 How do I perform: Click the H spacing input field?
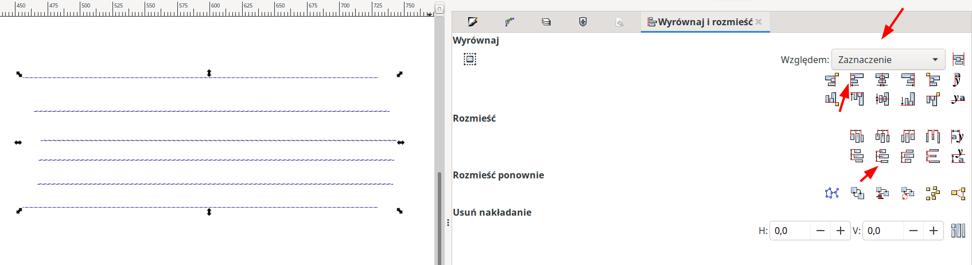(790, 231)
